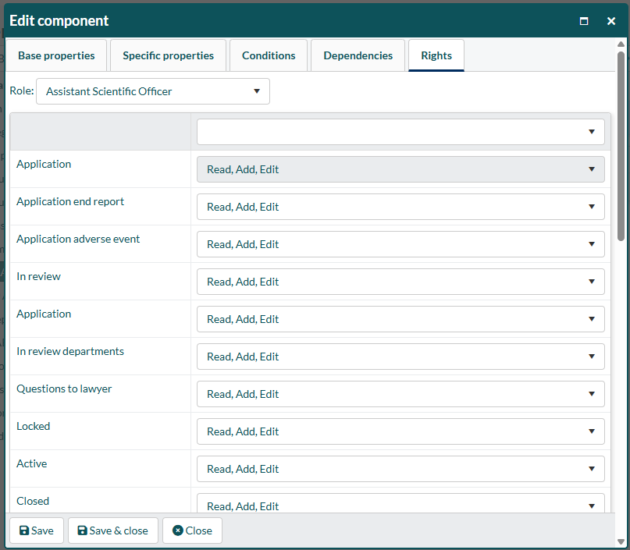Screen dimensions: 630x550
Task: Expand the empty header rights dropdown
Action: pos(400,132)
